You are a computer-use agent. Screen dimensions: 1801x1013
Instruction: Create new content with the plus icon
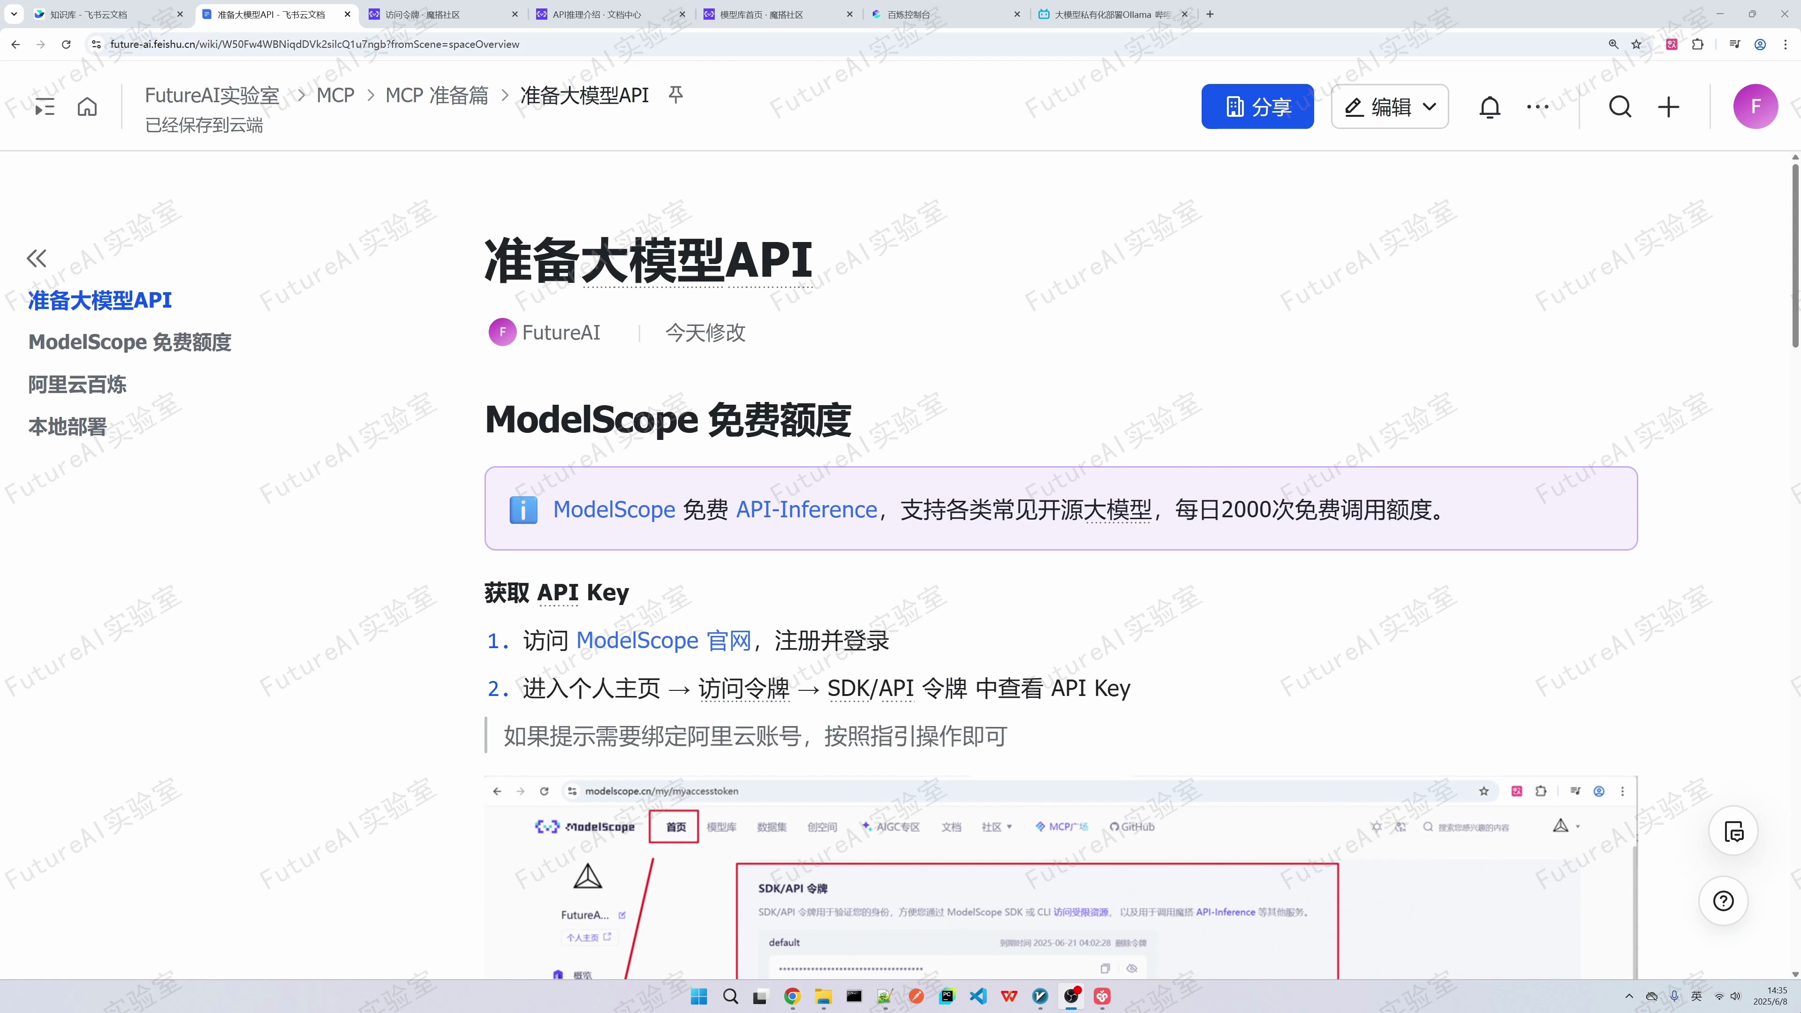click(1669, 106)
